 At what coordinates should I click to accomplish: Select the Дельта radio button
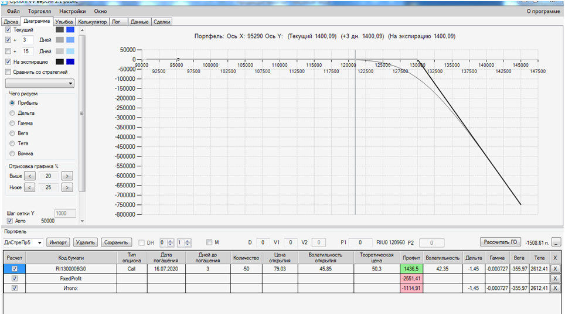(12, 113)
